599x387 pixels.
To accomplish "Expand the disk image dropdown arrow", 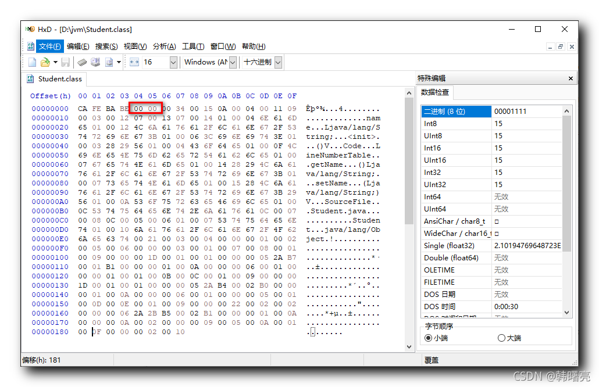I will [x=119, y=62].
